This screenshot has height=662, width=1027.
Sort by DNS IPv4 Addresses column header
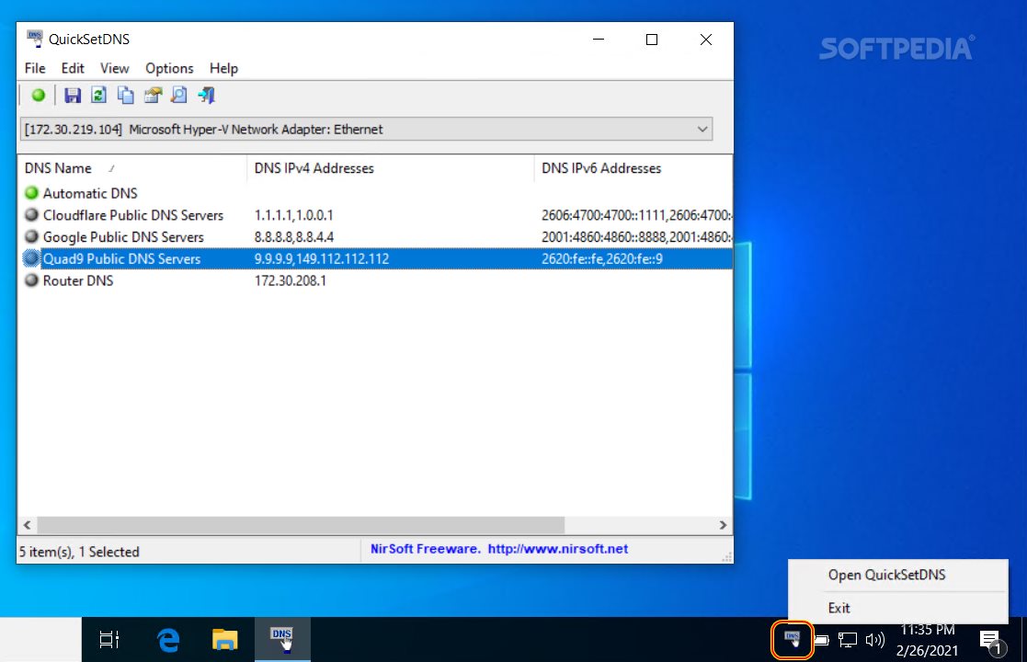point(391,168)
